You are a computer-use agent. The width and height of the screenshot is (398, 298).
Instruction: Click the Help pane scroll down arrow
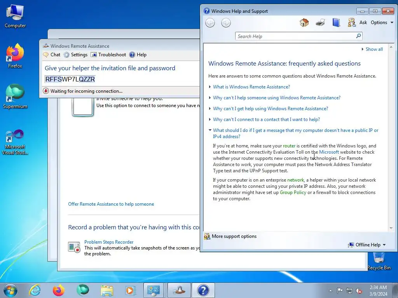(x=391, y=228)
